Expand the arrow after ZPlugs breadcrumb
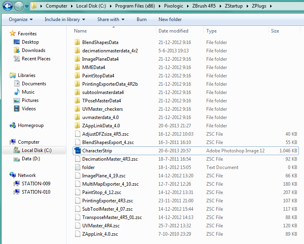The width and height of the screenshot is (304, 244). (x=271, y=6)
